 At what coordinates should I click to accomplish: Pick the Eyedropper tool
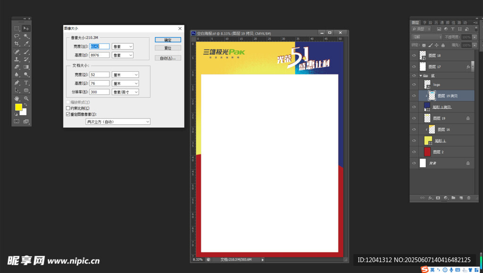(x=26, y=43)
